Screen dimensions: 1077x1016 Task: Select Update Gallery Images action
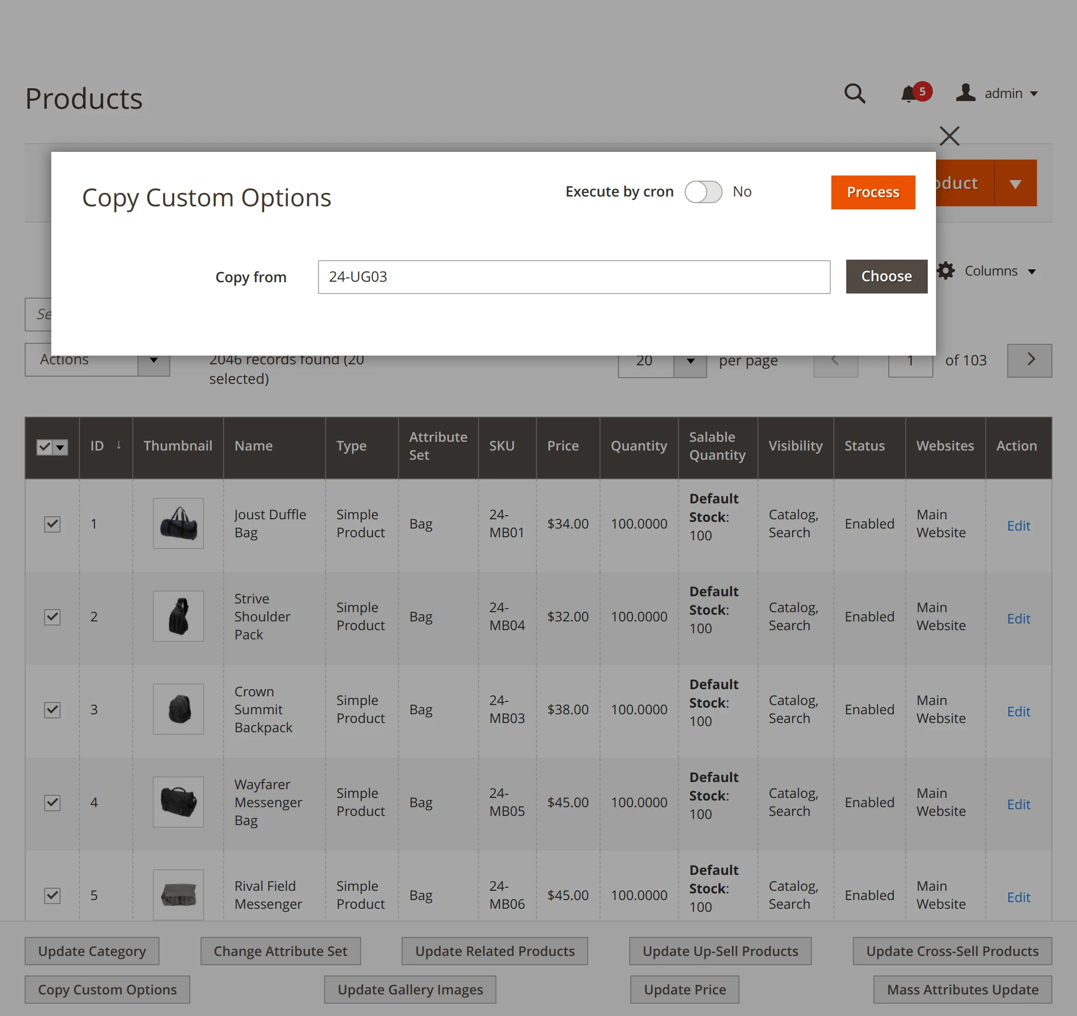(410, 989)
